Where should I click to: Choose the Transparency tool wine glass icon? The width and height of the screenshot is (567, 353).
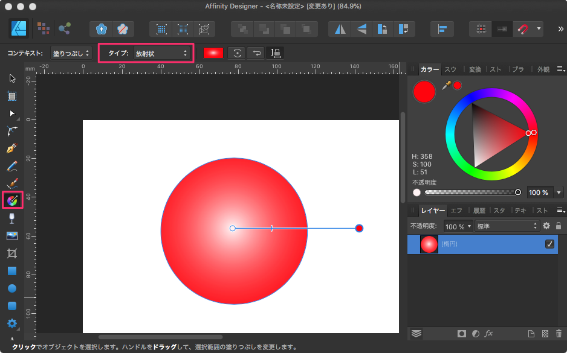tap(11, 217)
